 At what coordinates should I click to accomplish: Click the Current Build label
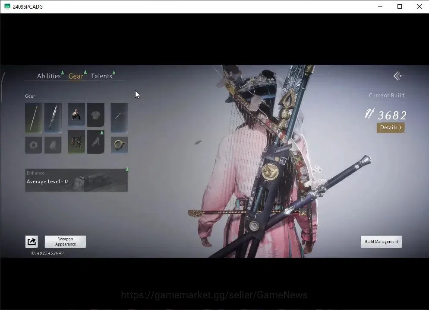(x=387, y=96)
